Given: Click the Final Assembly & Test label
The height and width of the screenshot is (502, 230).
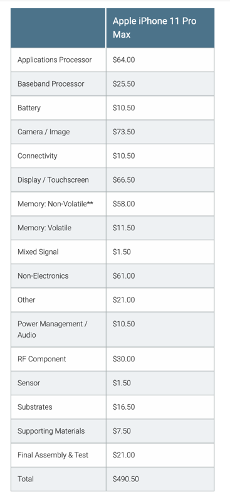Looking at the screenshot, I should [x=53, y=455].
